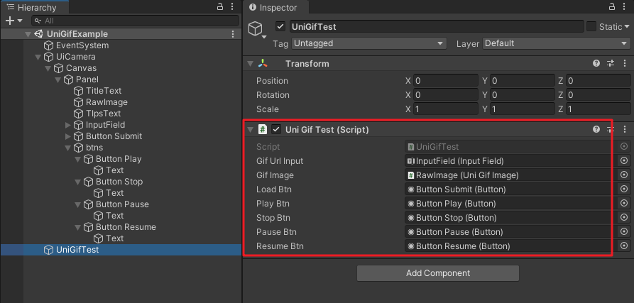
Task: Collapse the btns tree node
Action: click(68, 148)
